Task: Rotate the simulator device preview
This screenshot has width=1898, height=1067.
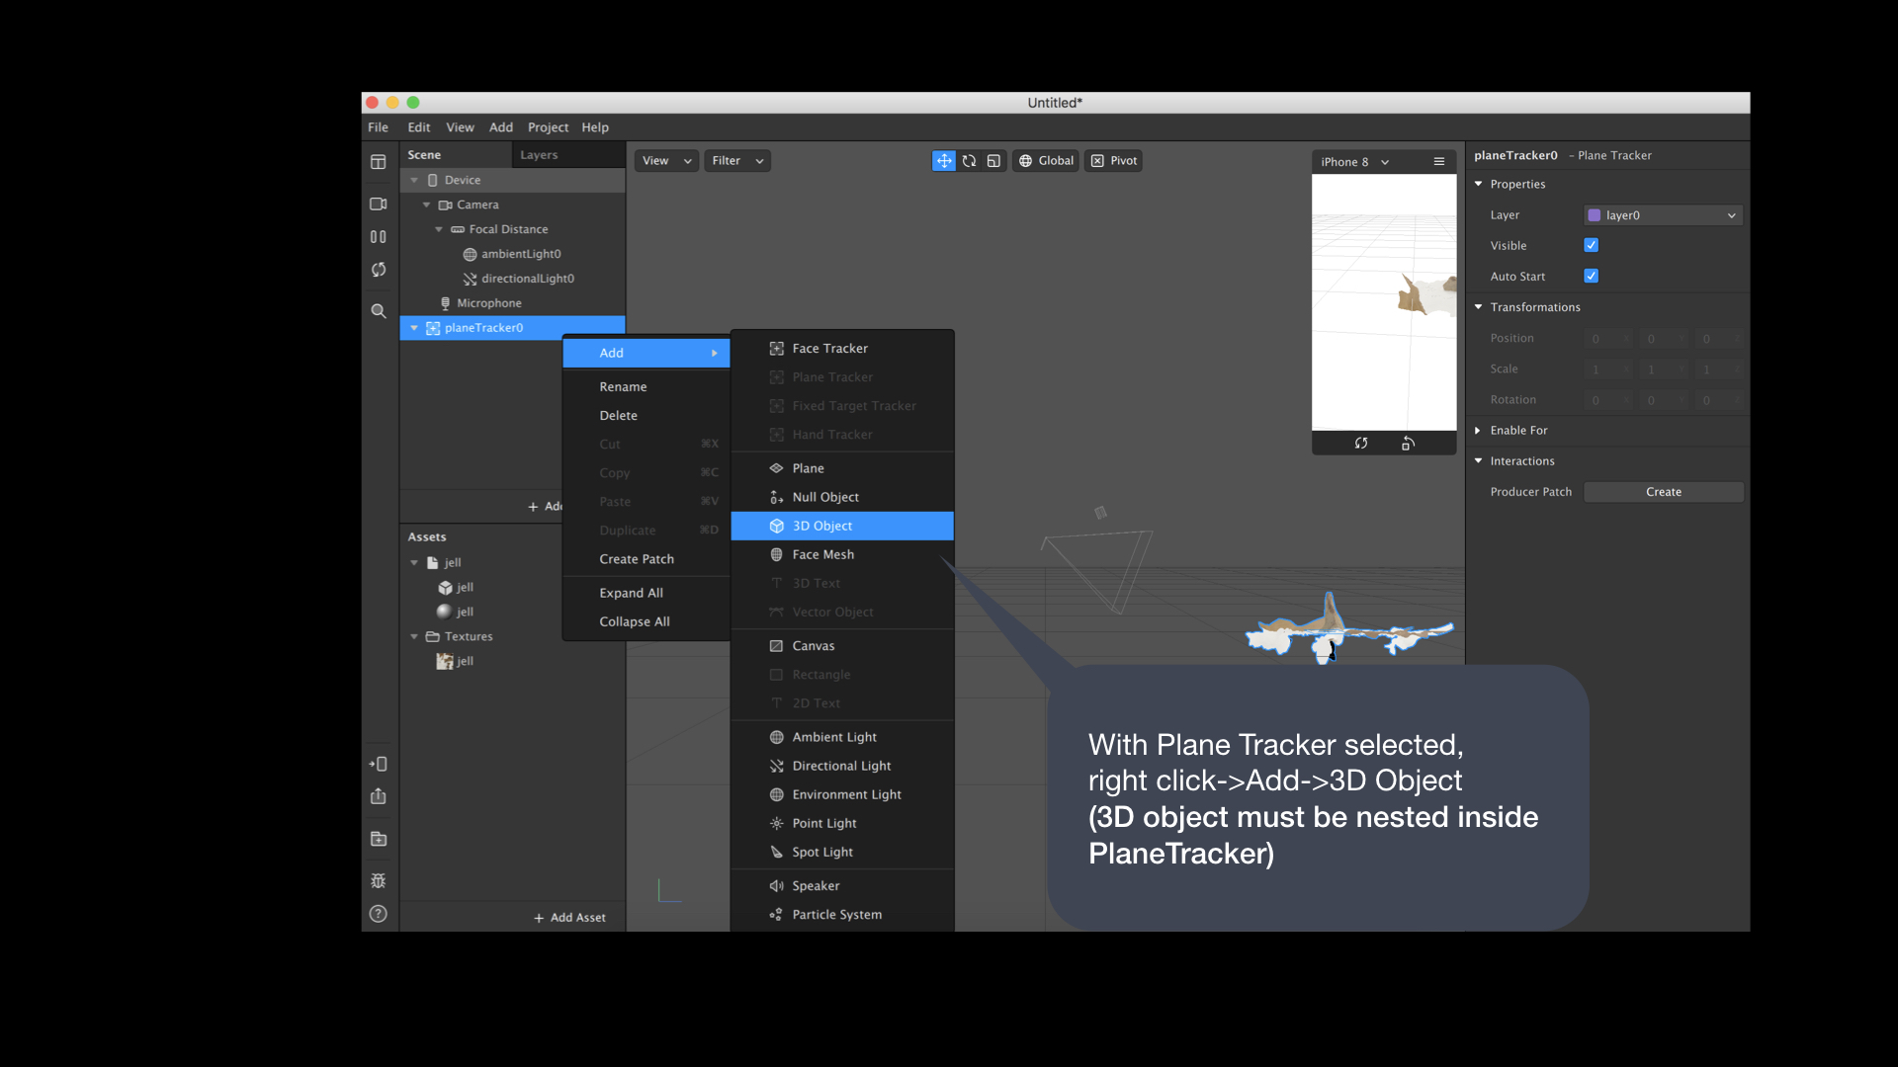Action: (1408, 444)
